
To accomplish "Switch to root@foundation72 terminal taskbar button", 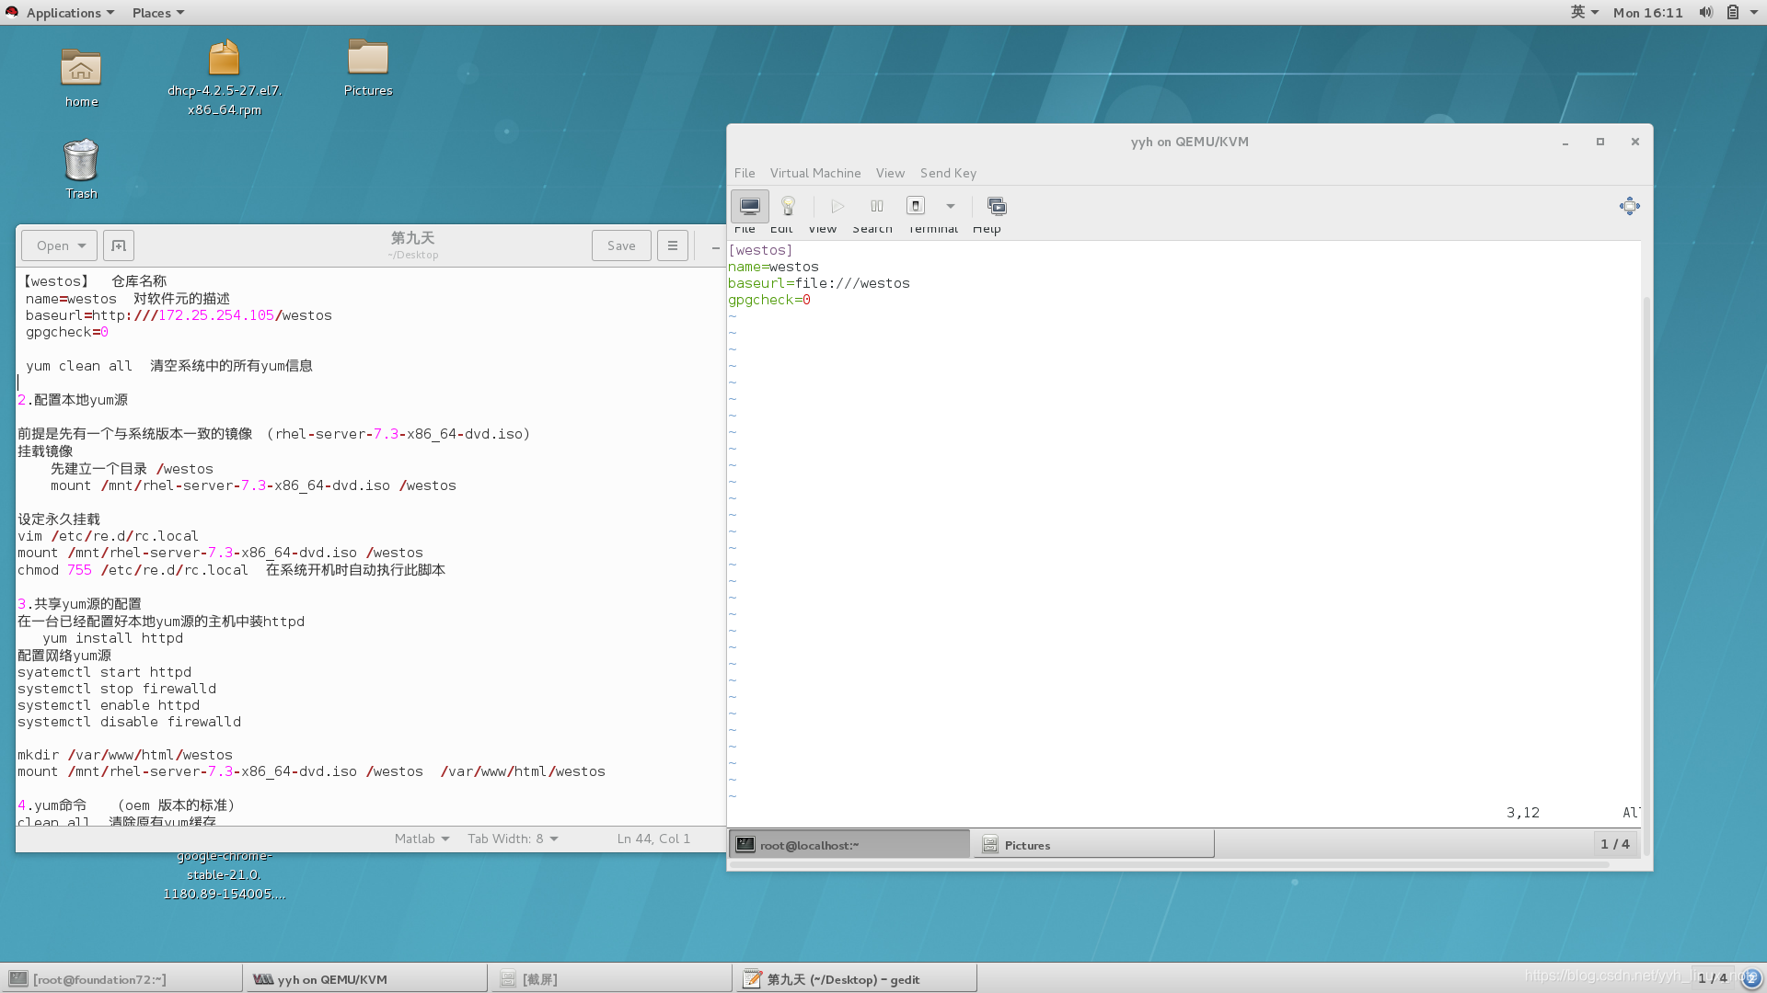I will click(x=121, y=979).
